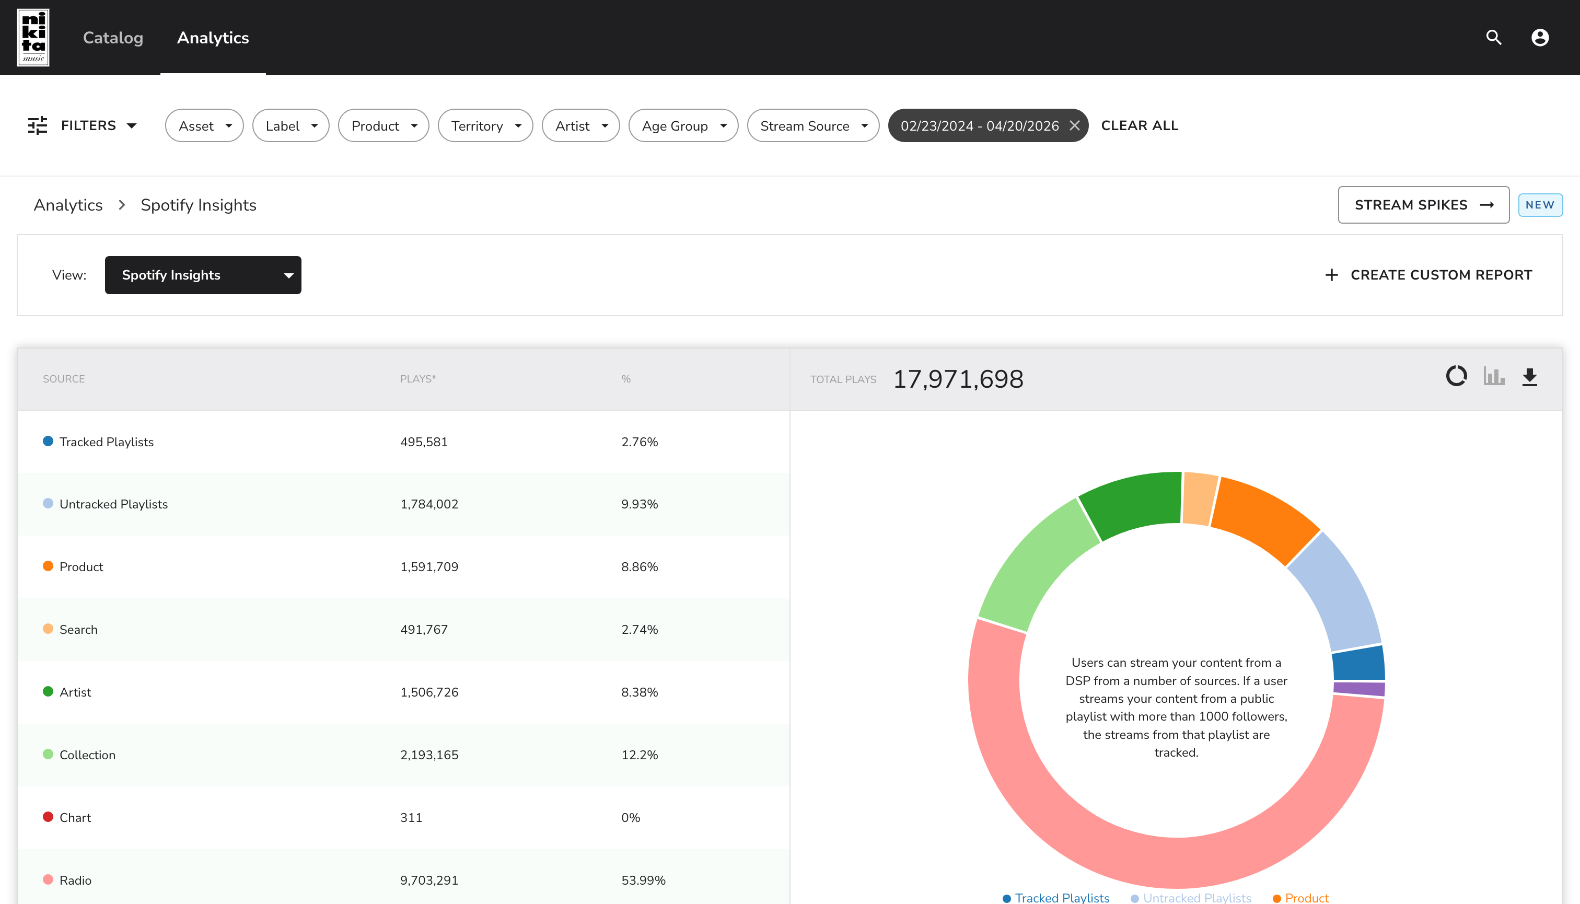Click the NEW badge
Screen dimensions: 1580x904
point(1540,205)
